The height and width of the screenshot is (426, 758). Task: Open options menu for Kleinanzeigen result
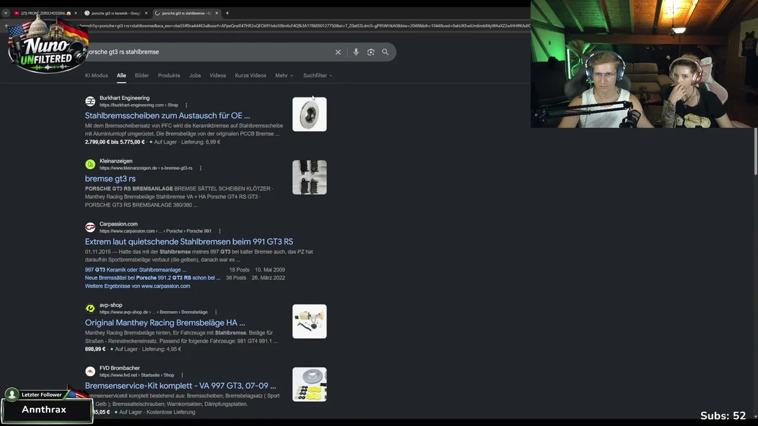201,168
